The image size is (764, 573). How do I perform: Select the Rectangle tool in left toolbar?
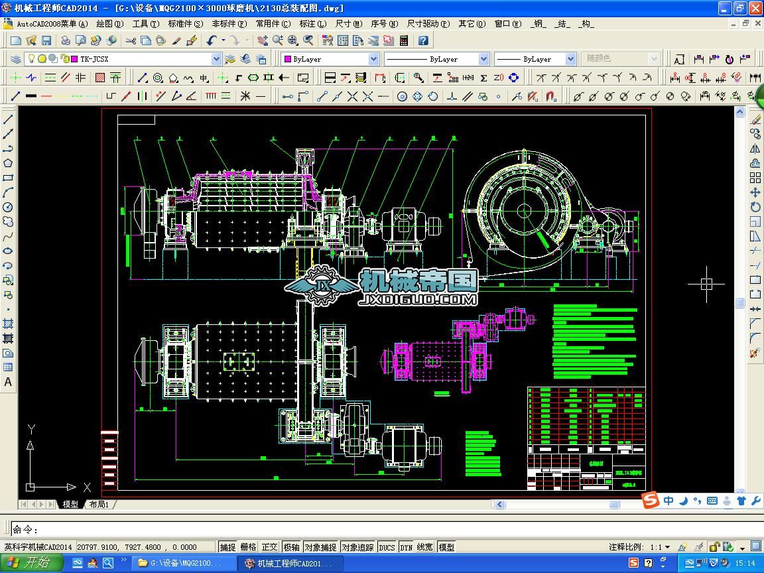(8, 178)
